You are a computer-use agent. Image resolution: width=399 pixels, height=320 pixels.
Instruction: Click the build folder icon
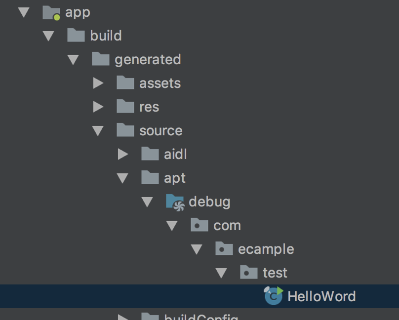pos(76,36)
